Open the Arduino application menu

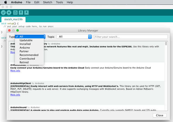click(x=16, y=2)
